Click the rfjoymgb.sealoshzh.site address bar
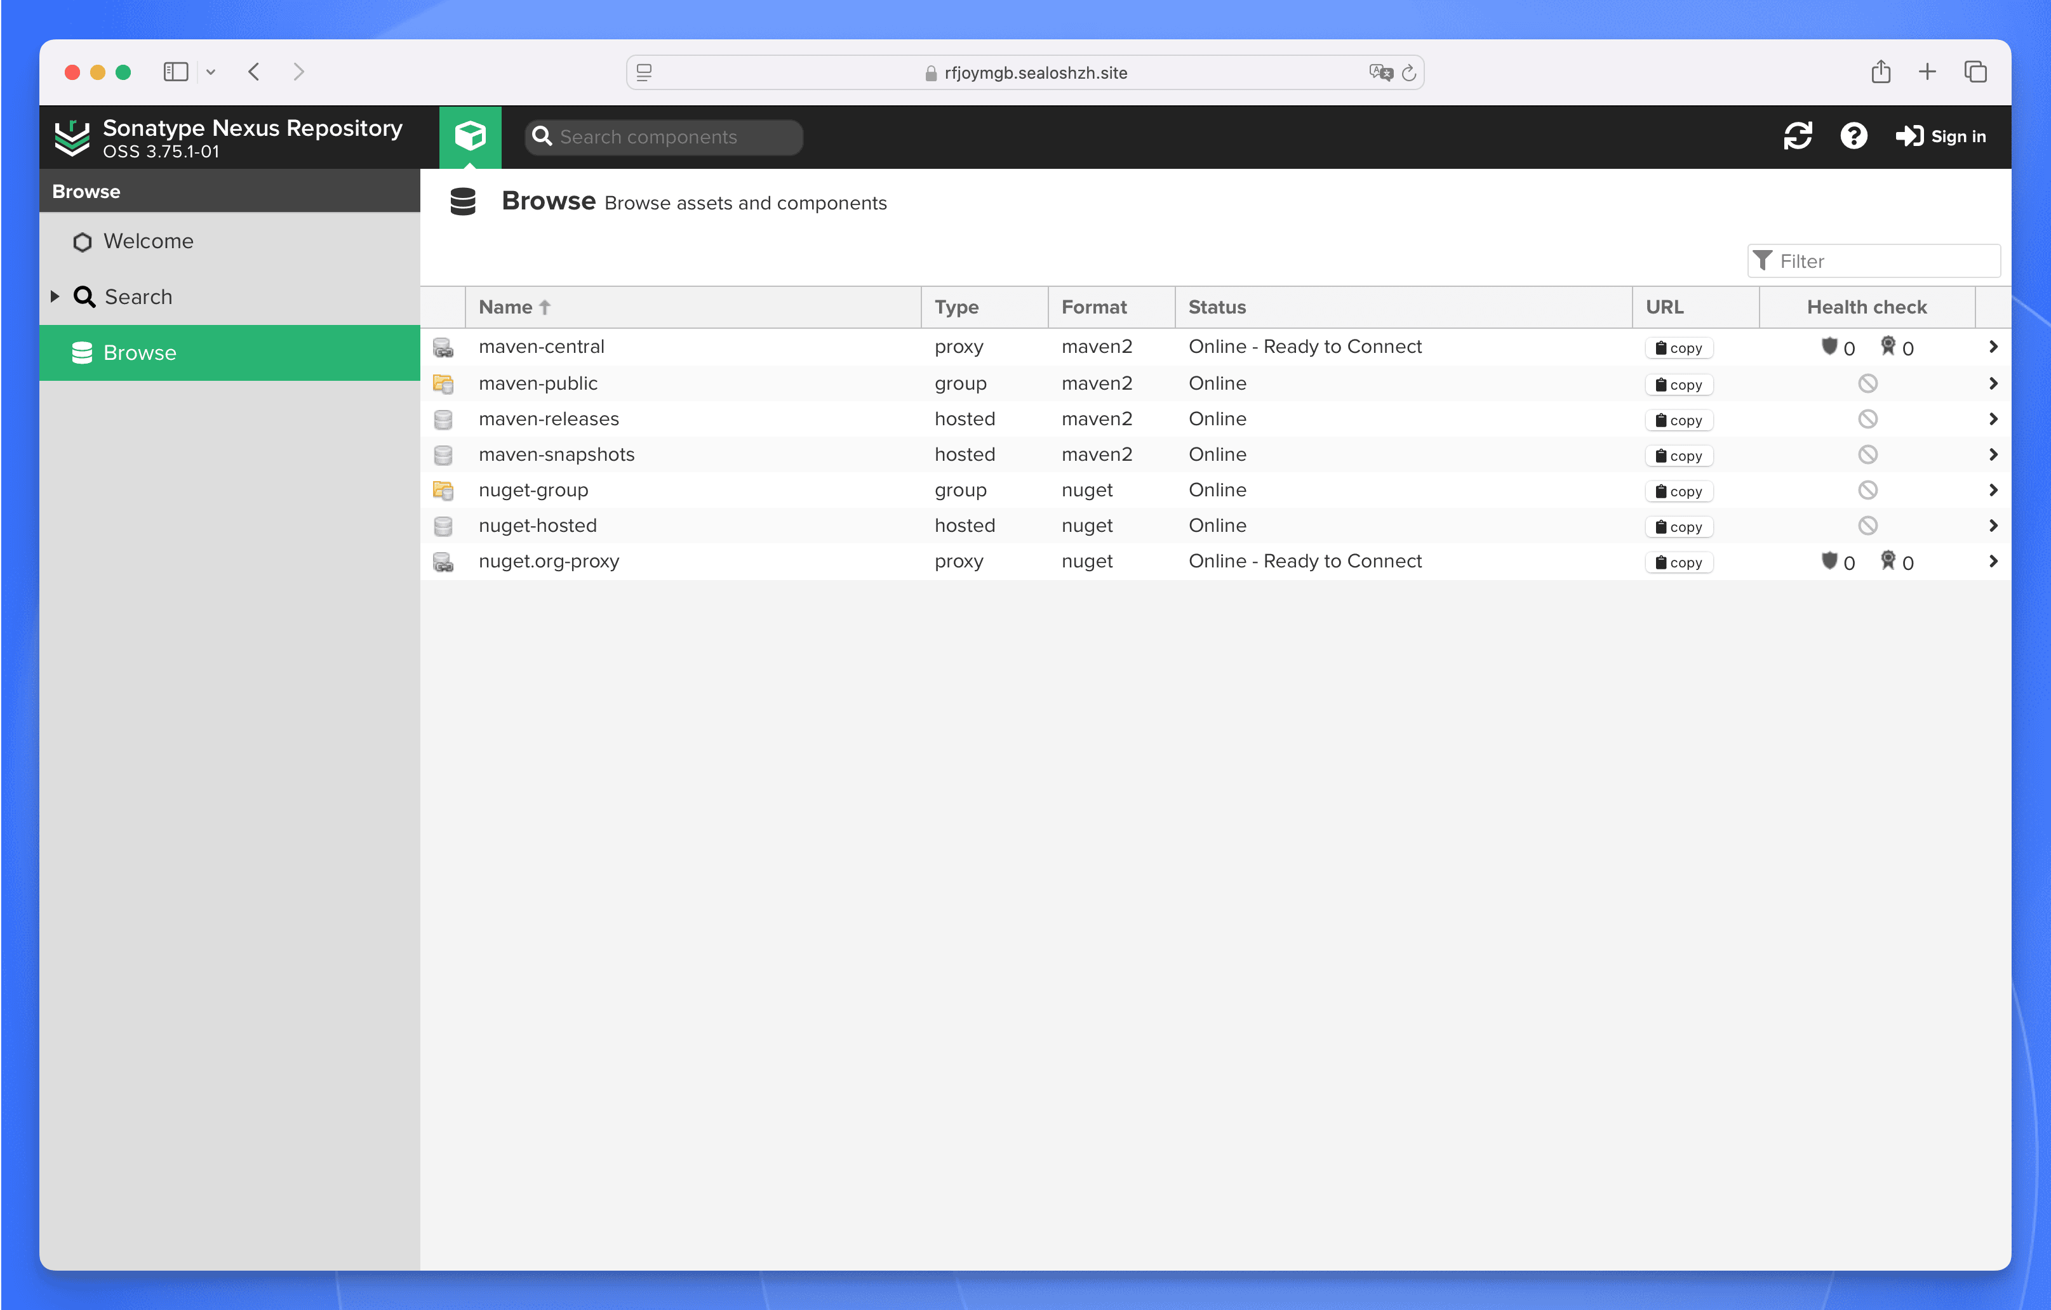This screenshot has height=1310, width=2051. [x=1025, y=72]
